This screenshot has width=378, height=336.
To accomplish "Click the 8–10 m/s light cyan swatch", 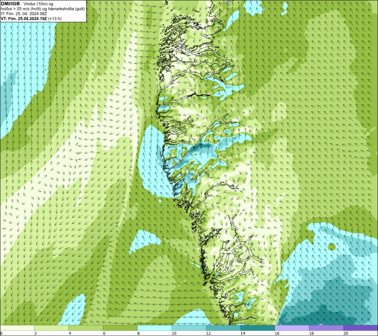I will point(155,328).
